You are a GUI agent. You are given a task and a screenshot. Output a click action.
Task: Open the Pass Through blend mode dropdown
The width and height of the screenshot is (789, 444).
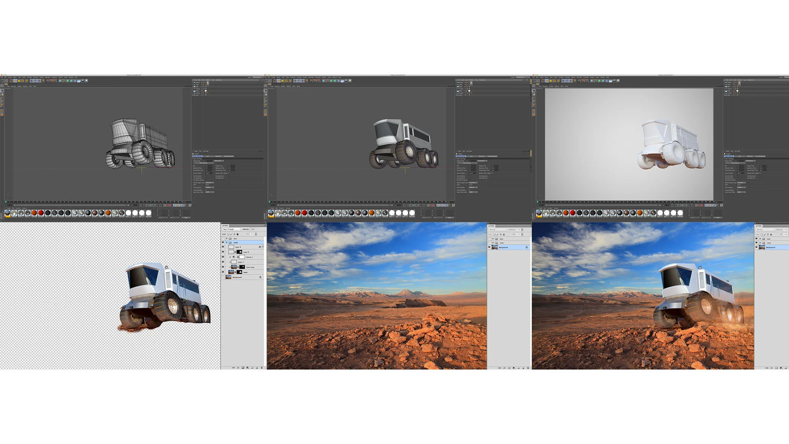pyautogui.click(x=232, y=229)
